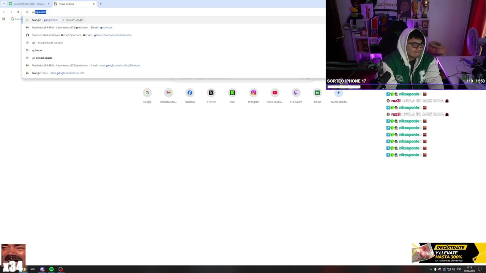The image size is (486, 273).
Task: Click the Buscar Google chip
Action: click(x=73, y=20)
